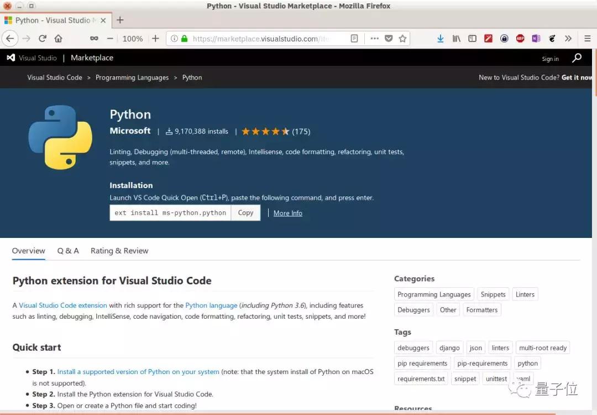Copy the ext install command
The width and height of the screenshot is (597, 415).
(245, 212)
